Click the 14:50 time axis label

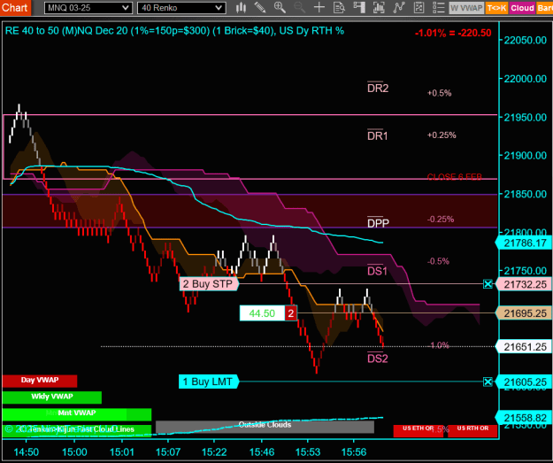26,452
